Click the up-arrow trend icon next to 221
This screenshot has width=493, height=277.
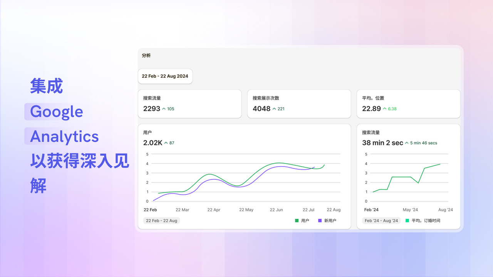pos(274,109)
